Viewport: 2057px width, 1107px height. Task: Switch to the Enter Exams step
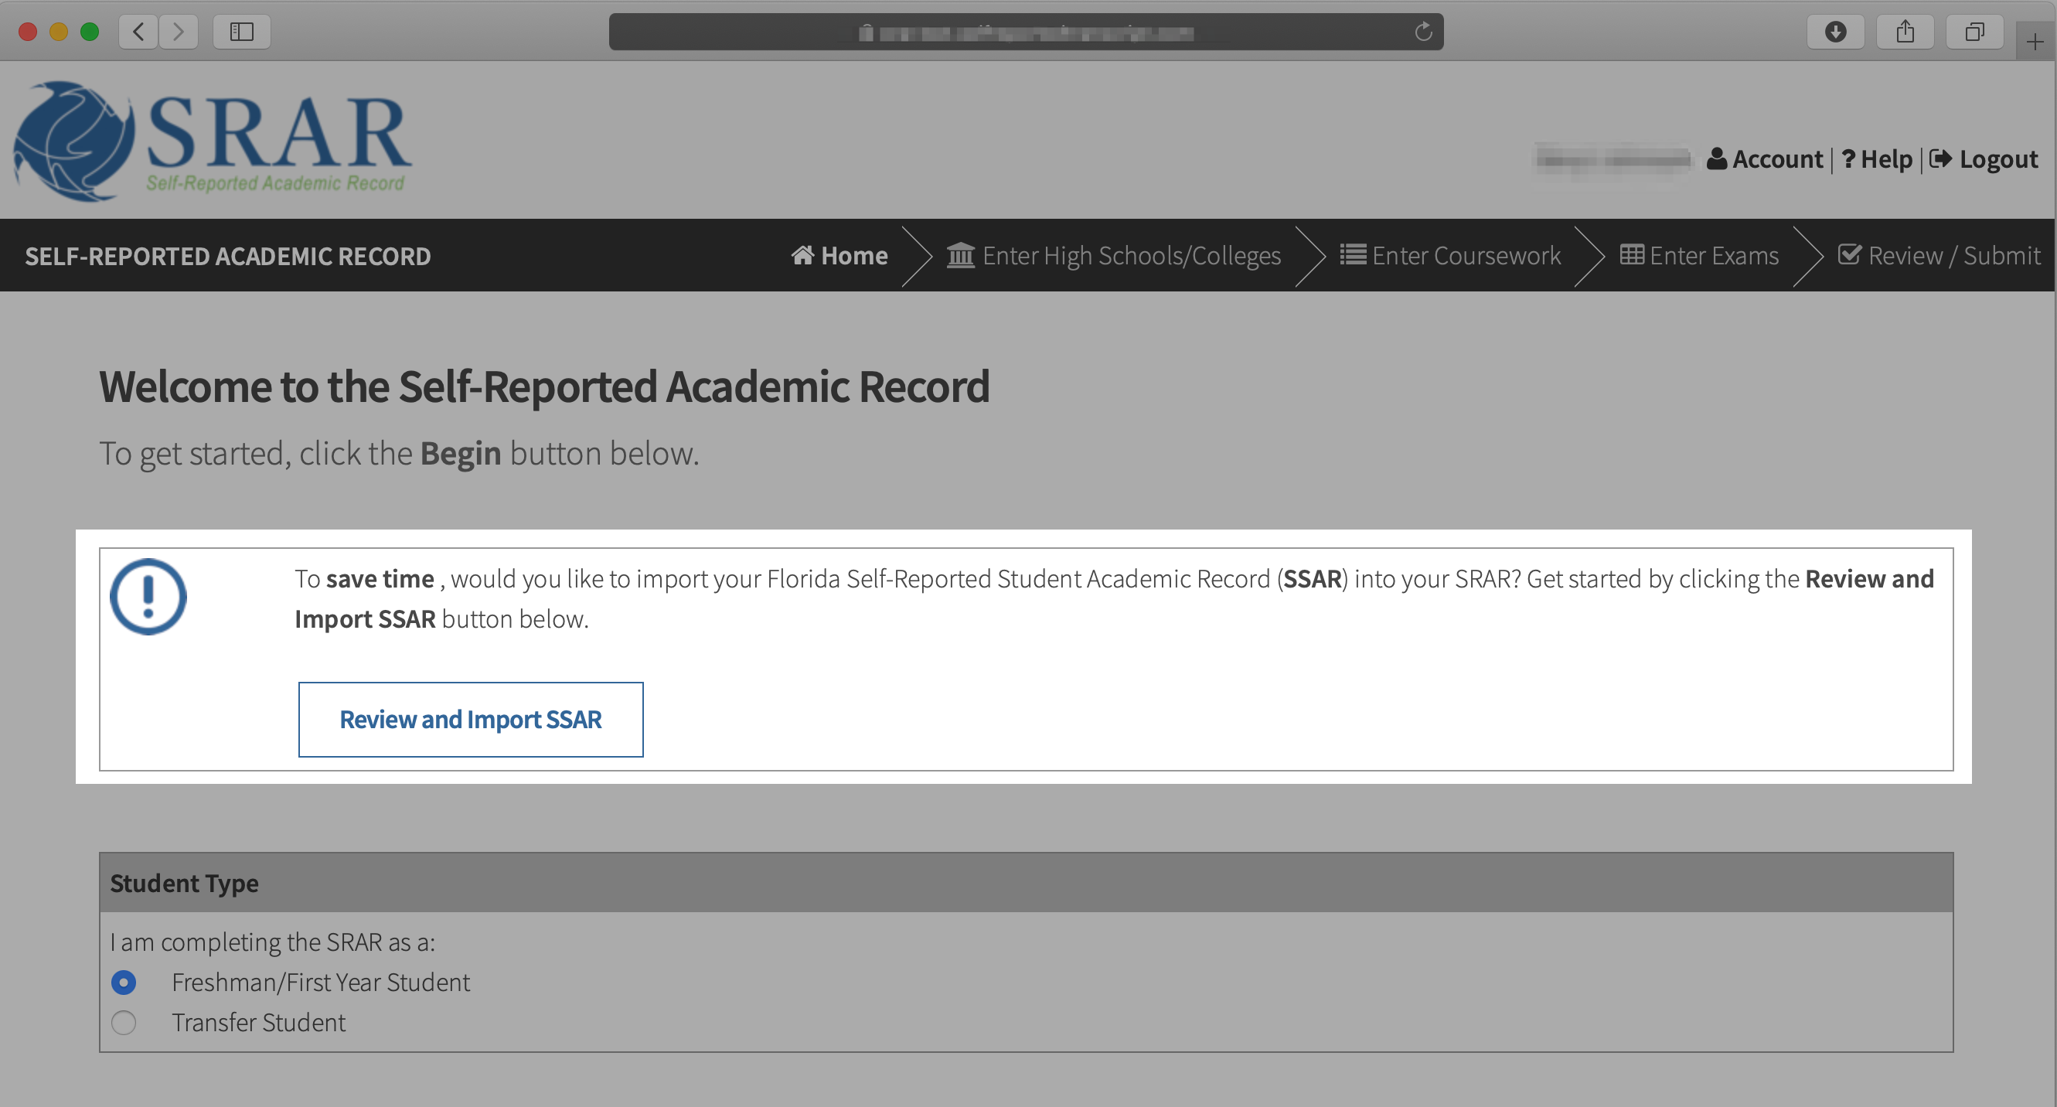coord(1699,256)
